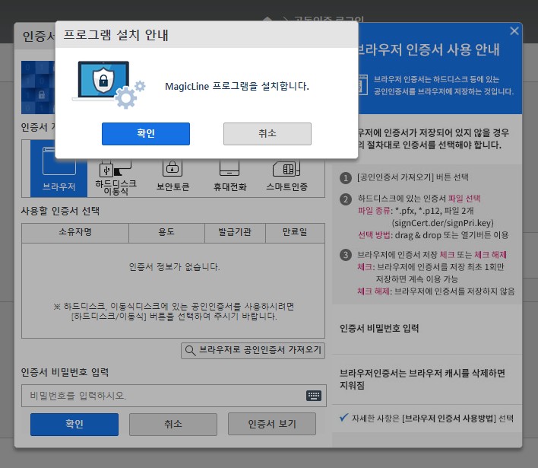Click '[공인인증서 가져오기] 버튼 선택' text
Screen dimensions: 538x468
coord(413,177)
